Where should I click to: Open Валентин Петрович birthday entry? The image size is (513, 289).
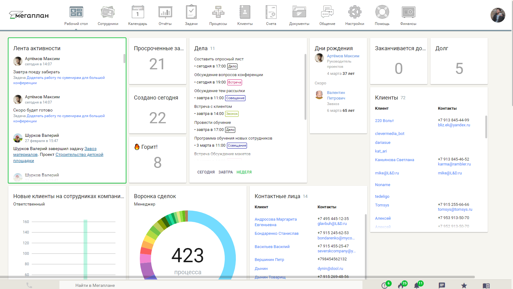[x=336, y=95]
